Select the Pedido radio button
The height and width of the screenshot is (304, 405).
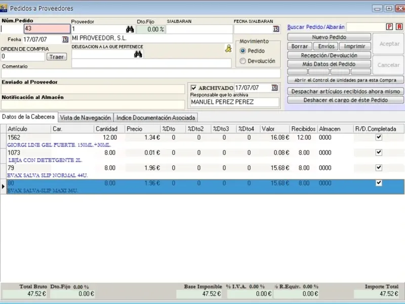coord(243,51)
